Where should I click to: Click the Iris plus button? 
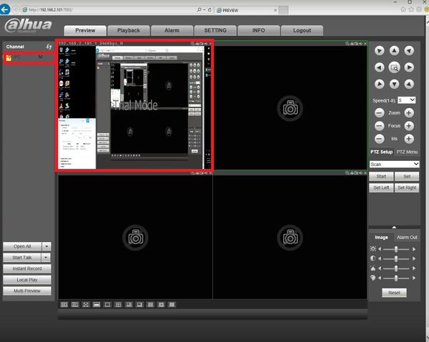point(409,139)
